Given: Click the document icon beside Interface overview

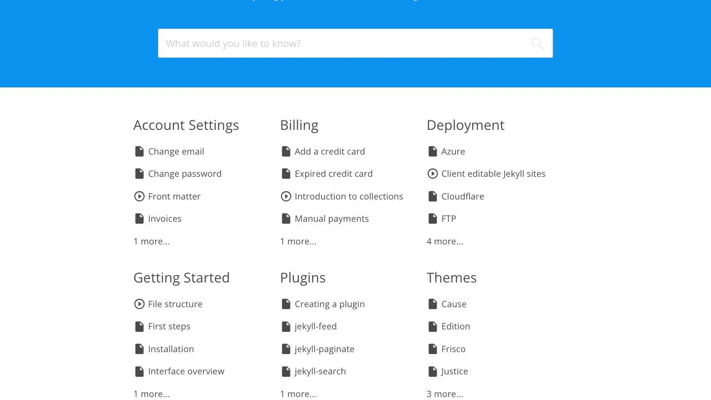Looking at the screenshot, I should [x=139, y=371].
